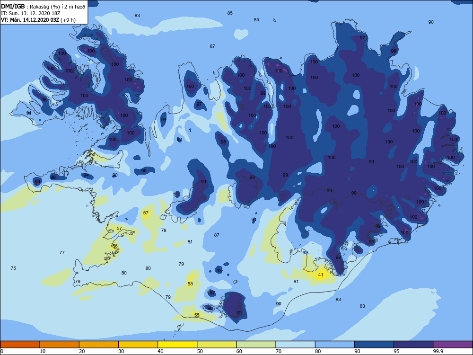Click the dark orange 0–10 legend swatch

click(x=20, y=345)
